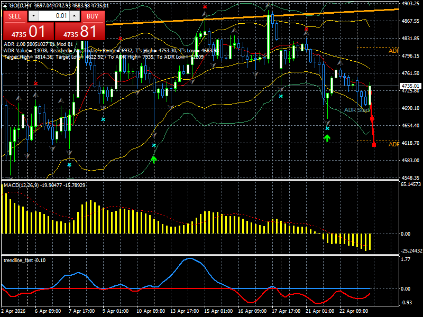Click the 4796.15 price axis label
This screenshot has width=423, height=317.
[410, 56]
